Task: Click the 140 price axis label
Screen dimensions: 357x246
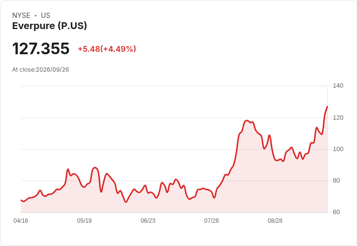Action: coord(338,86)
